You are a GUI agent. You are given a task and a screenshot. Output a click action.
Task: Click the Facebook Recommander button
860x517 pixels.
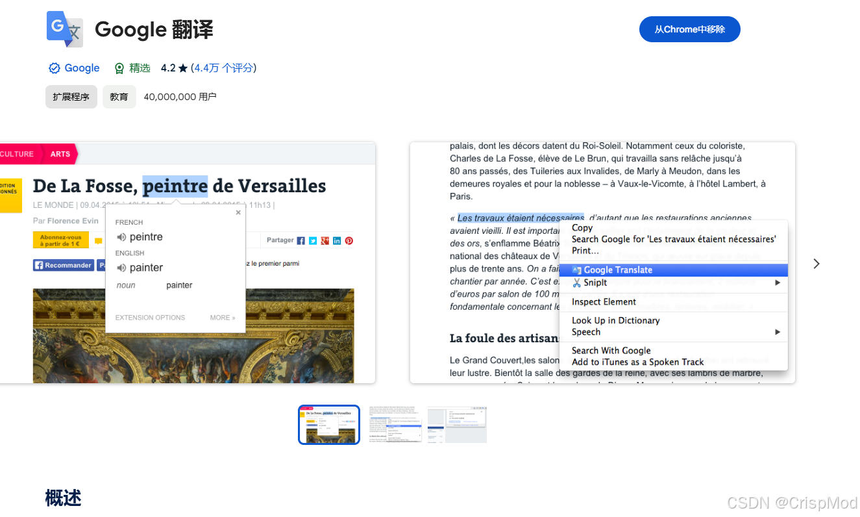[x=64, y=265]
